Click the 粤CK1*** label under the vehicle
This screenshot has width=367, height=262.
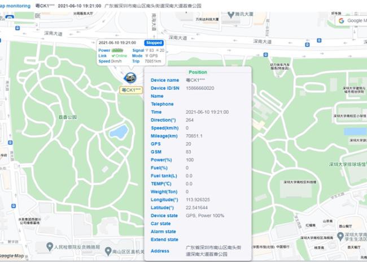pos(131,90)
